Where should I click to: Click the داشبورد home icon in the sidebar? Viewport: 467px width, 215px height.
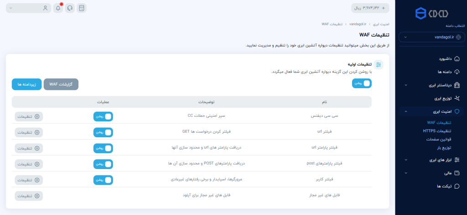click(x=457, y=59)
